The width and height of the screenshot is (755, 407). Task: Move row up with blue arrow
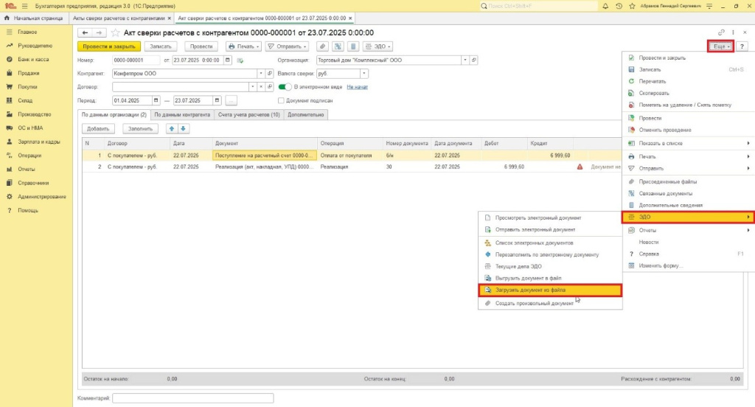click(172, 128)
